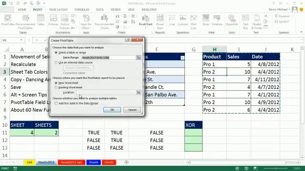Open the HOME tab

tap(22, 9)
